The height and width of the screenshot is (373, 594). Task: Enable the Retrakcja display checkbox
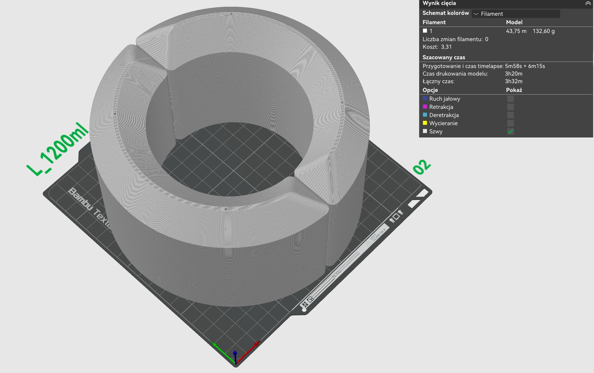510,107
